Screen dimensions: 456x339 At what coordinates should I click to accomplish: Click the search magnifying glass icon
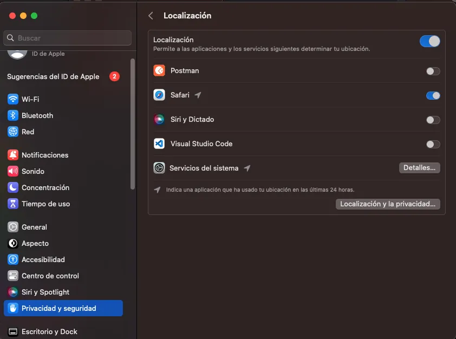point(10,38)
